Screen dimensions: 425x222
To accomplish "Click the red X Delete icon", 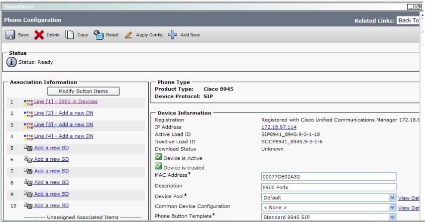I will [39, 35].
